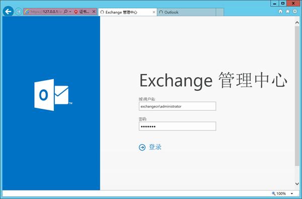
Task: Switch to the Outlook tab
Action: tap(186, 12)
